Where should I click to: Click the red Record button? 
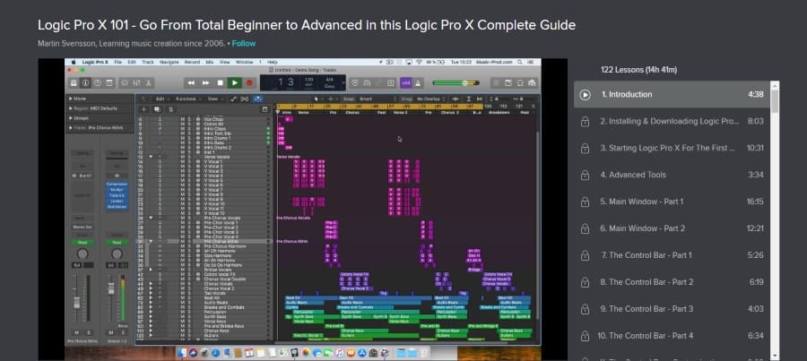[249, 82]
